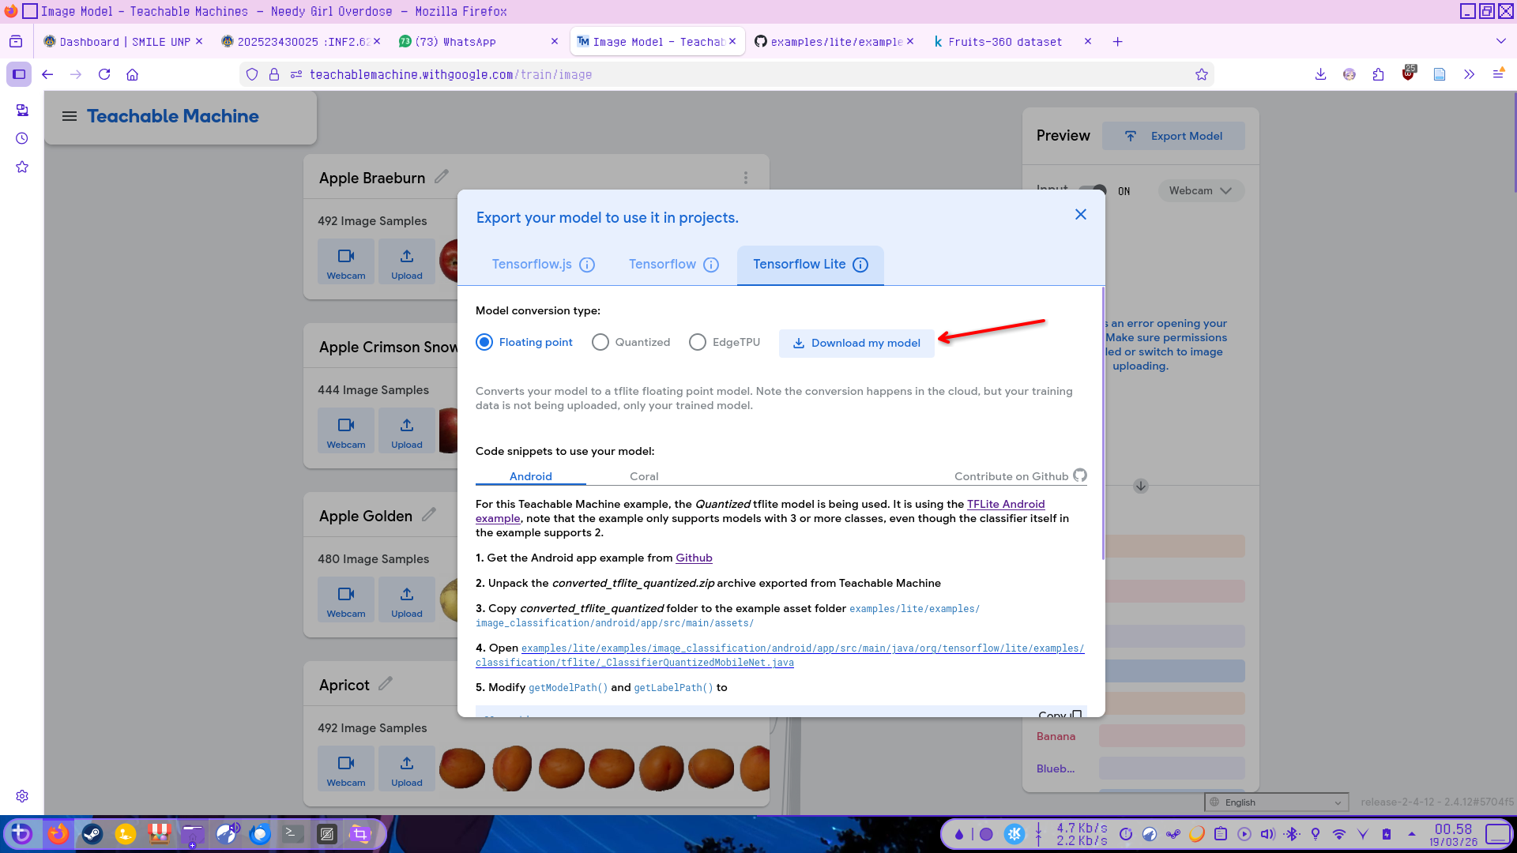
Task: Select the Quantized conversion type
Action: (600, 342)
